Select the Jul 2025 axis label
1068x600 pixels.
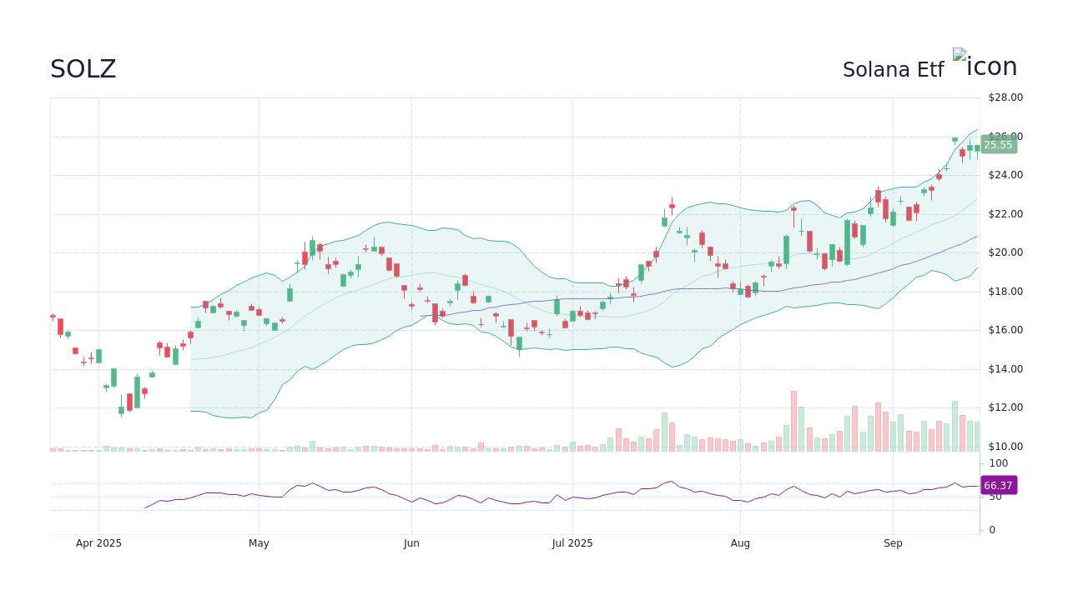point(572,542)
